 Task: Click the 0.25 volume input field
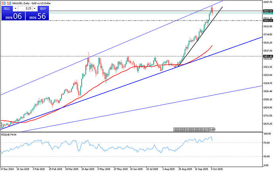[25, 8]
